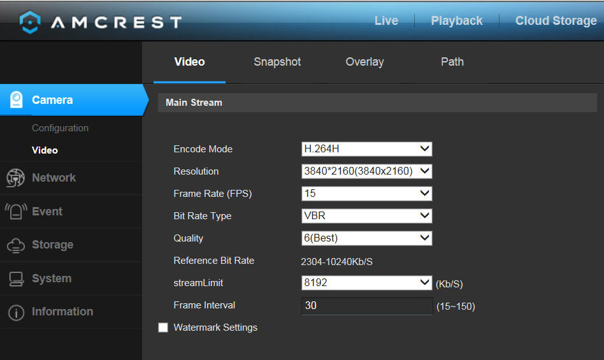Click the Main Stream section header
The height and width of the screenshot is (360, 604).
377,103
